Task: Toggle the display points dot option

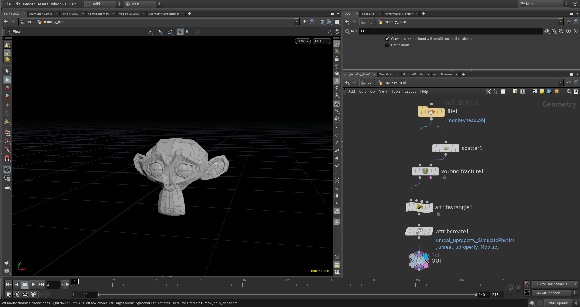Action: (x=337, y=128)
